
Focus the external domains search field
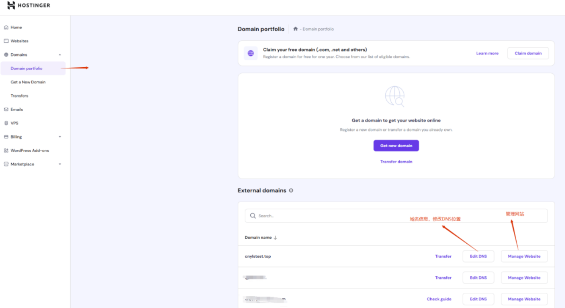[396, 216]
